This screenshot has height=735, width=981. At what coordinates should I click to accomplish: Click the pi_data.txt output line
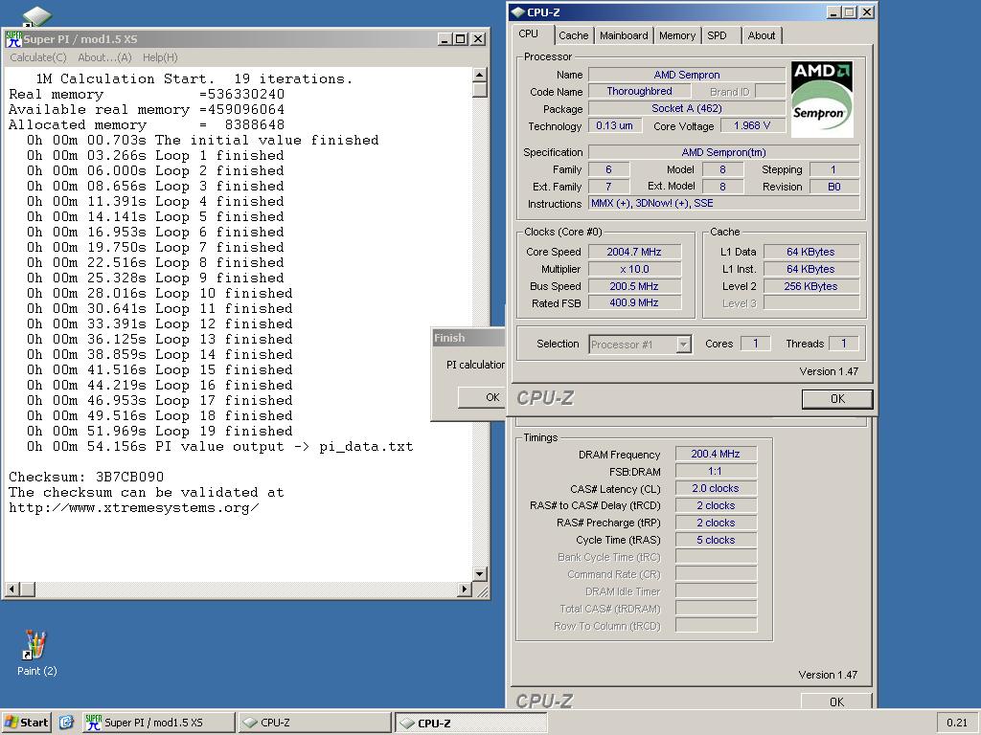click(219, 446)
